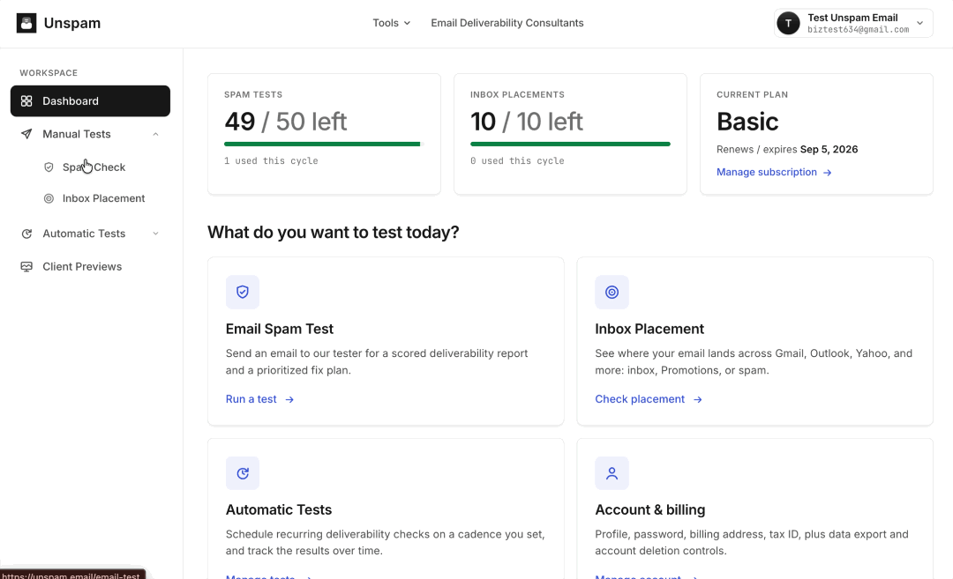The image size is (953, 579).
Task: Click the monitor icon beside Client Previews
Action: pos(26,266)
